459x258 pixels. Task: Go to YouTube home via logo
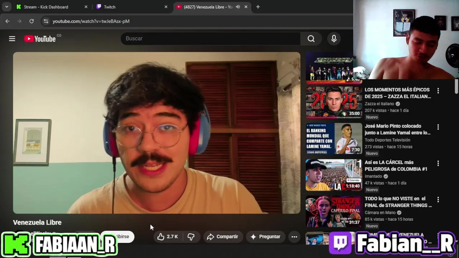pyautogui.click(x=40, y=39)
